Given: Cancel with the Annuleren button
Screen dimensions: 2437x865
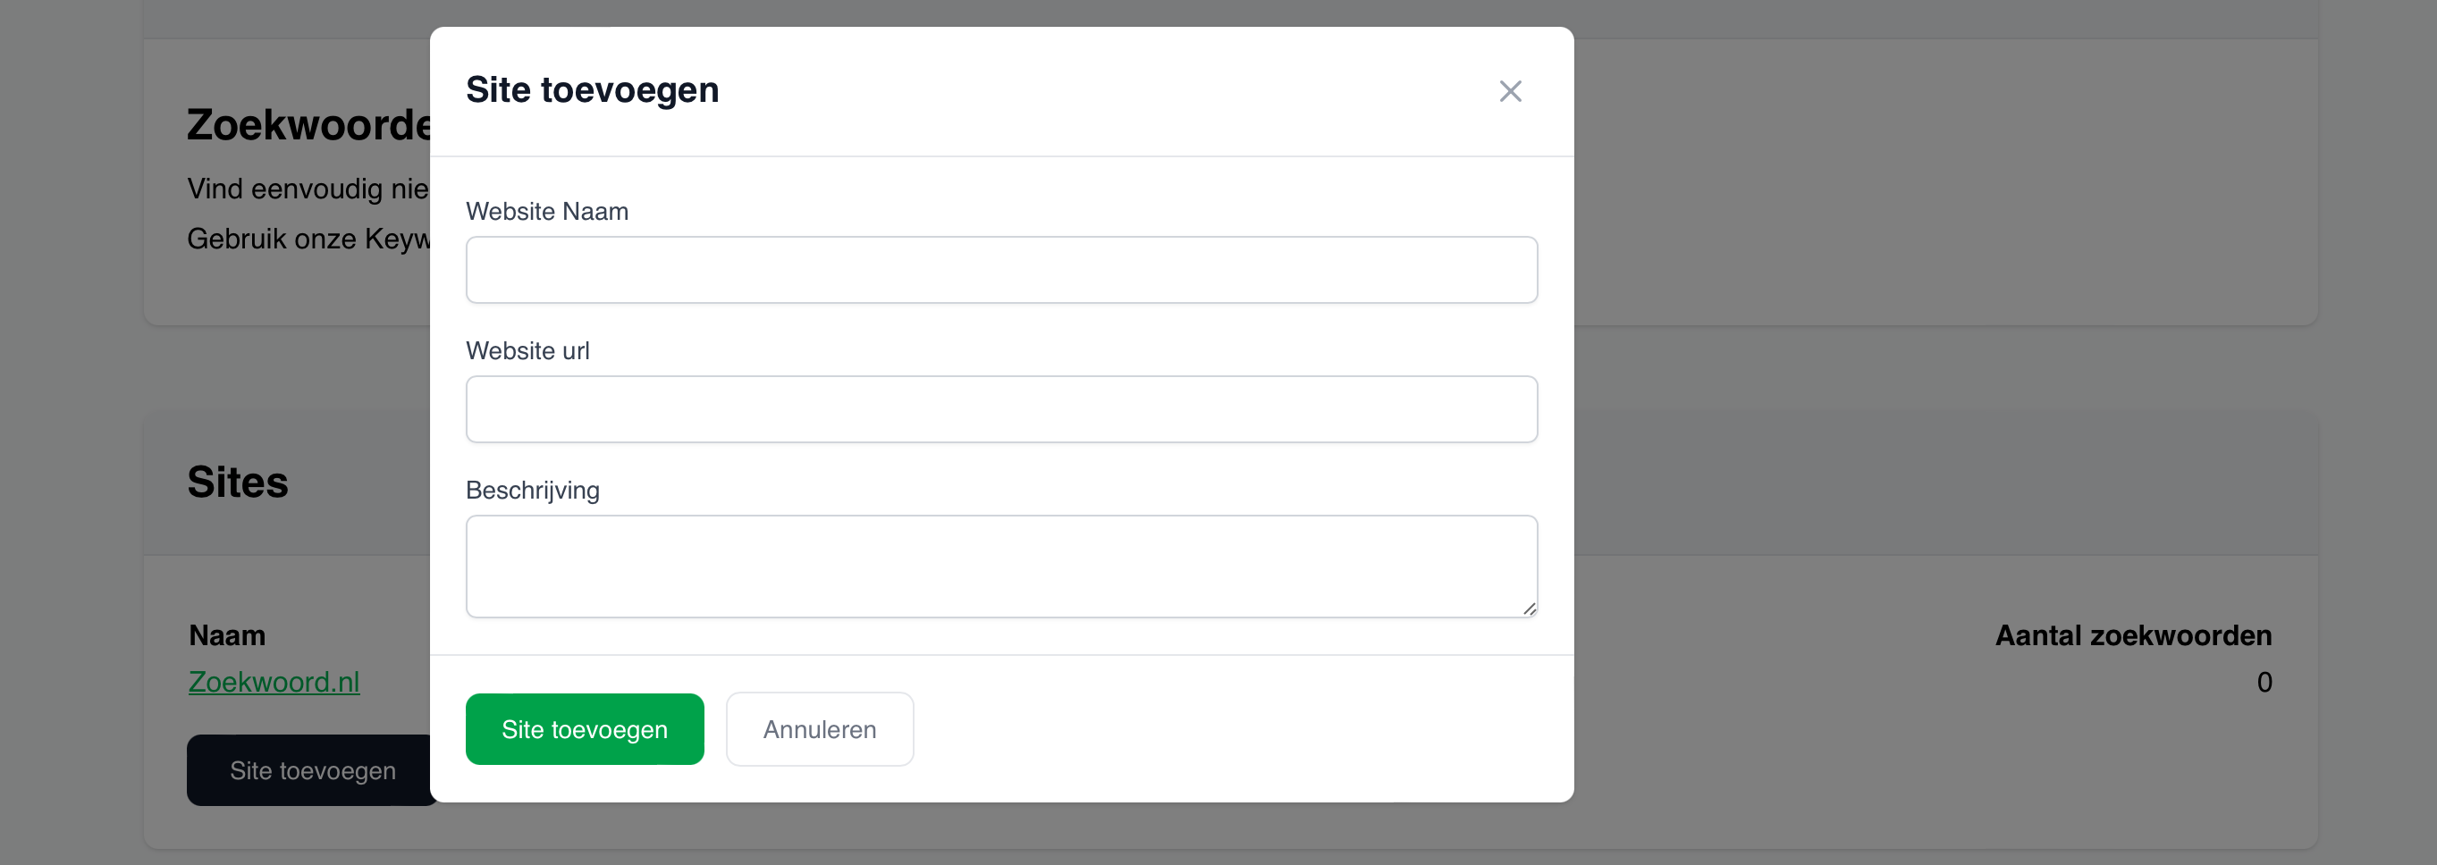Looking at the screenshot, I should (819, 730).
